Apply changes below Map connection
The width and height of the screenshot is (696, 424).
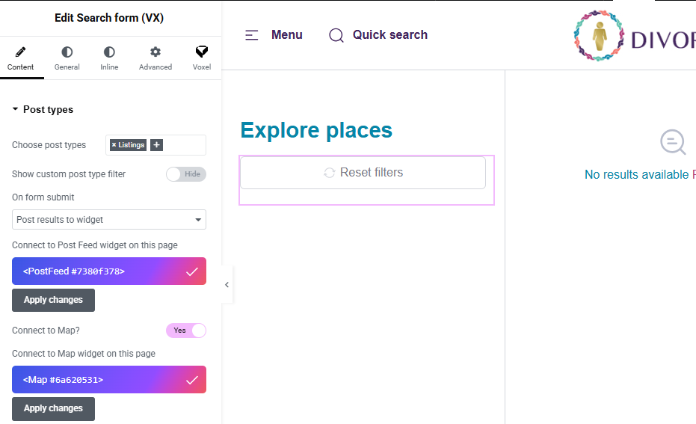click(x=53, y=408)
